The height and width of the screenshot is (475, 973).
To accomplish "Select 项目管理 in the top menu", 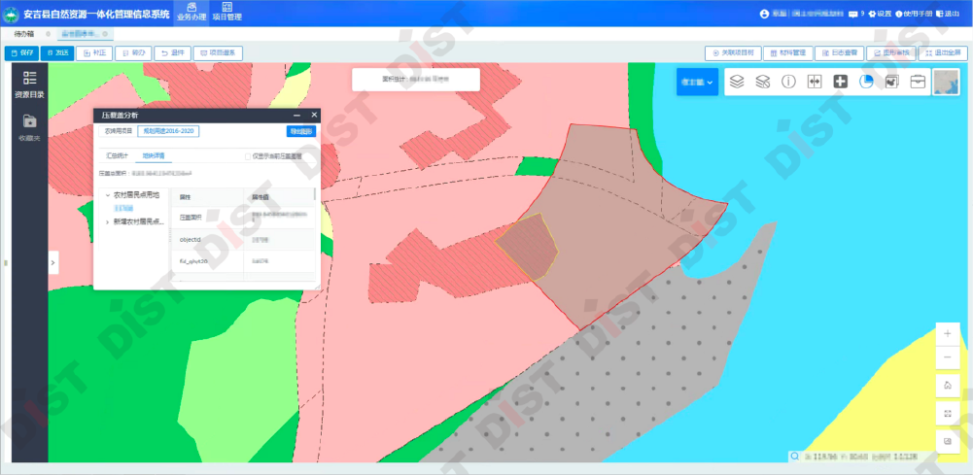I will (226, 13).
